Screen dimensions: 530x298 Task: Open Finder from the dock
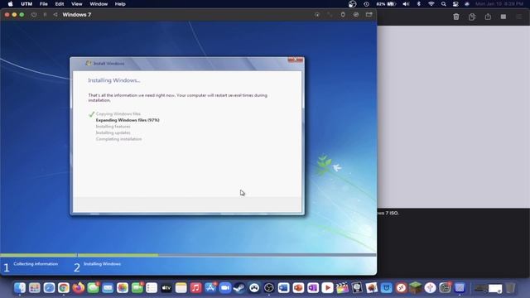(x=20, y=288)
